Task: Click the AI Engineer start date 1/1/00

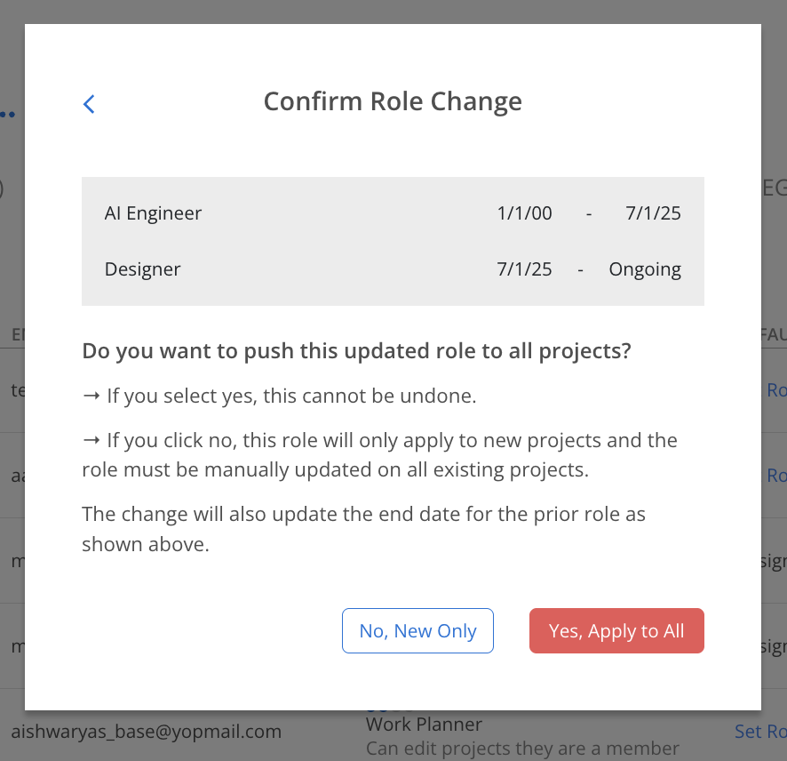Action: (x=524, y=213)
